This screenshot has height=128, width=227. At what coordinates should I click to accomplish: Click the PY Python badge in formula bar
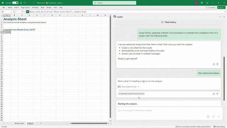(x=28, y=12)
